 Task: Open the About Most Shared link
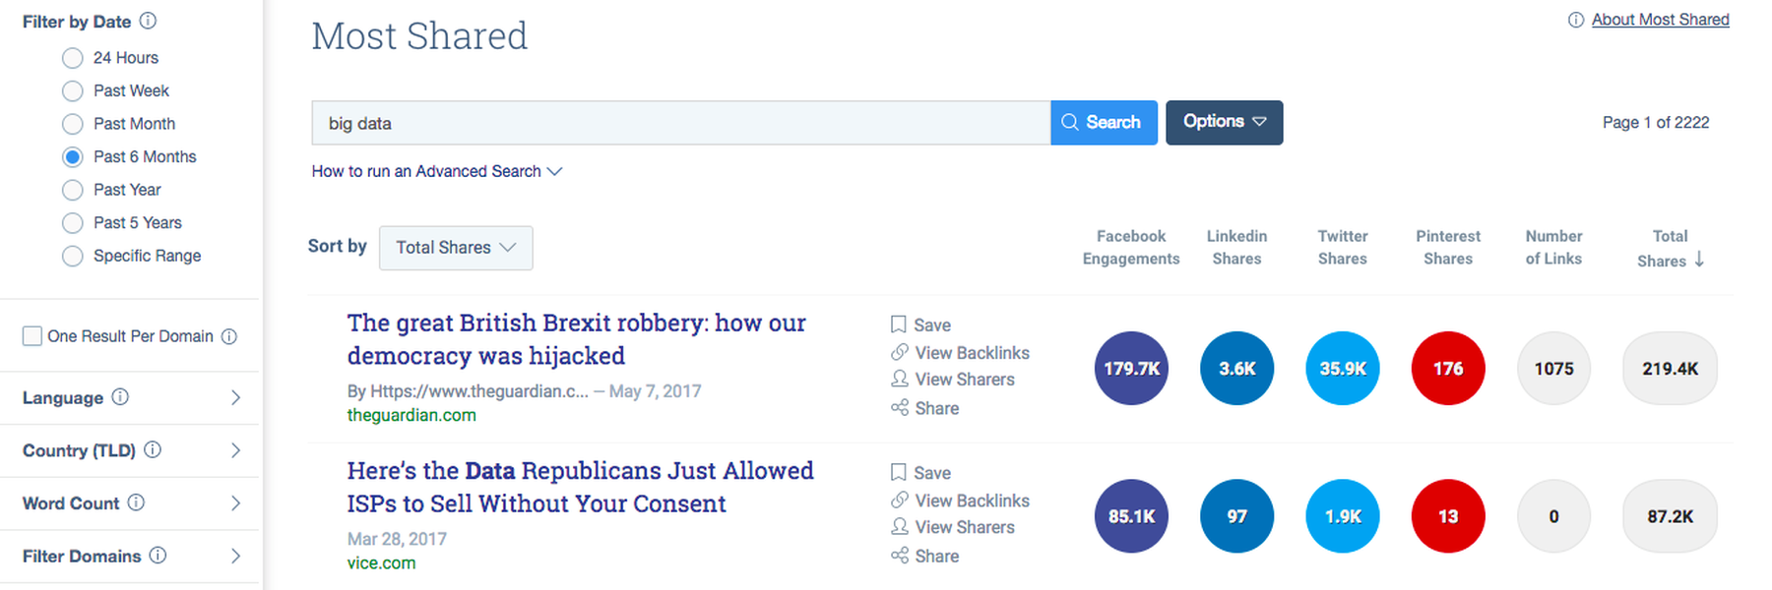pos(1660,20)
